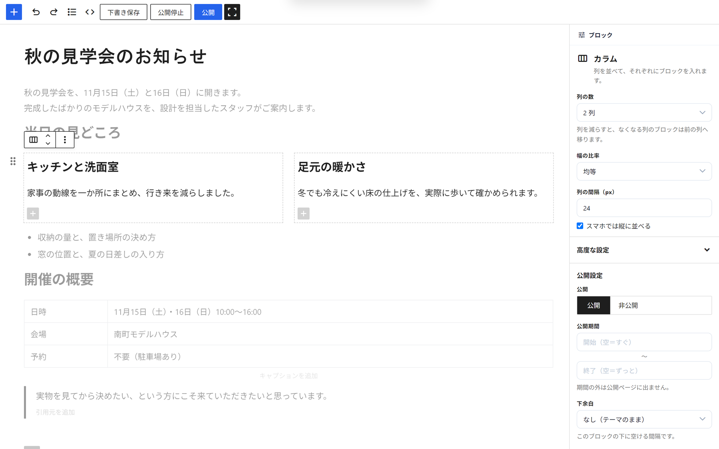
Task: Click the ブロック settings sliders icon
Action: pos(582,35)
